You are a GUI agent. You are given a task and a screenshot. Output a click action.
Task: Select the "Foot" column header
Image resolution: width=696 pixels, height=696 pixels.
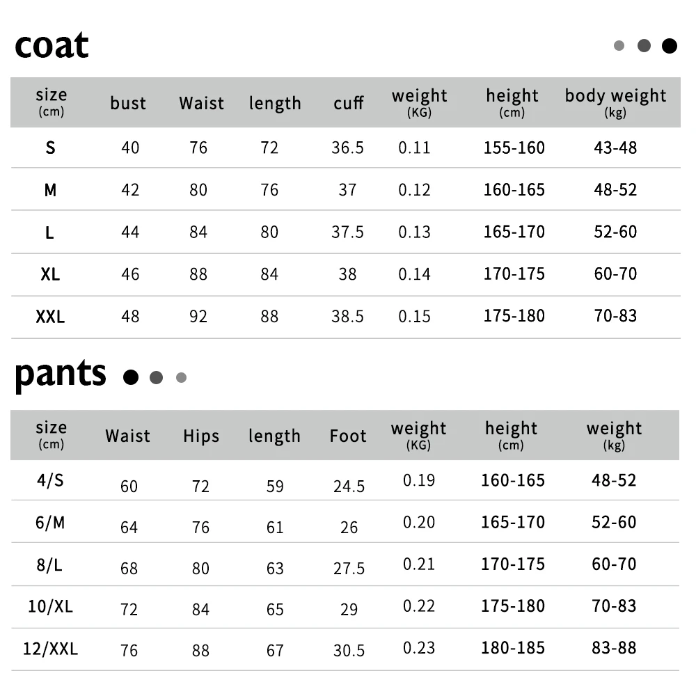coord(348,436)
